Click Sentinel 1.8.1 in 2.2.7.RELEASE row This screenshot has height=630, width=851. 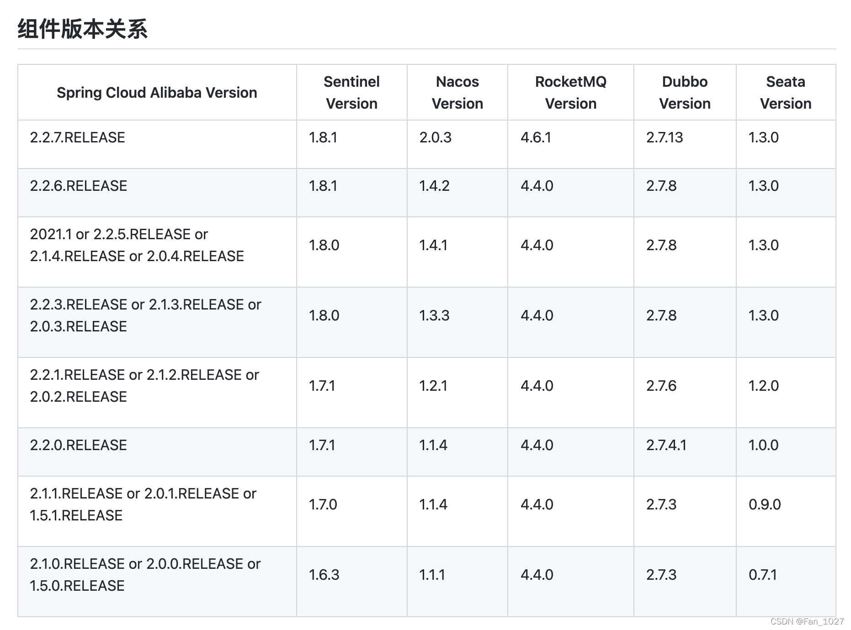click(x=323, y=137)
